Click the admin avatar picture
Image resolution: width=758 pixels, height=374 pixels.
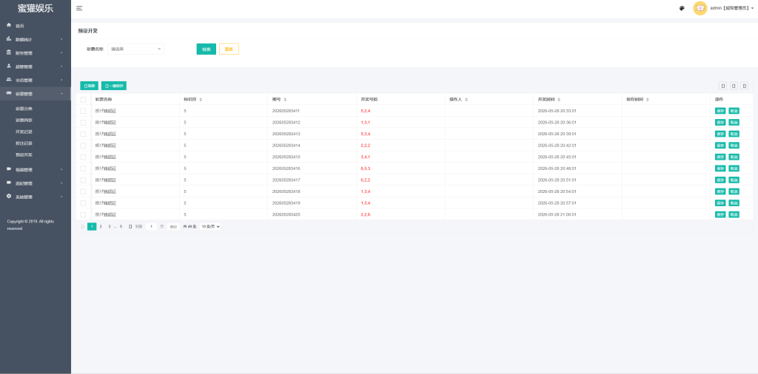(x=700, y=8)
